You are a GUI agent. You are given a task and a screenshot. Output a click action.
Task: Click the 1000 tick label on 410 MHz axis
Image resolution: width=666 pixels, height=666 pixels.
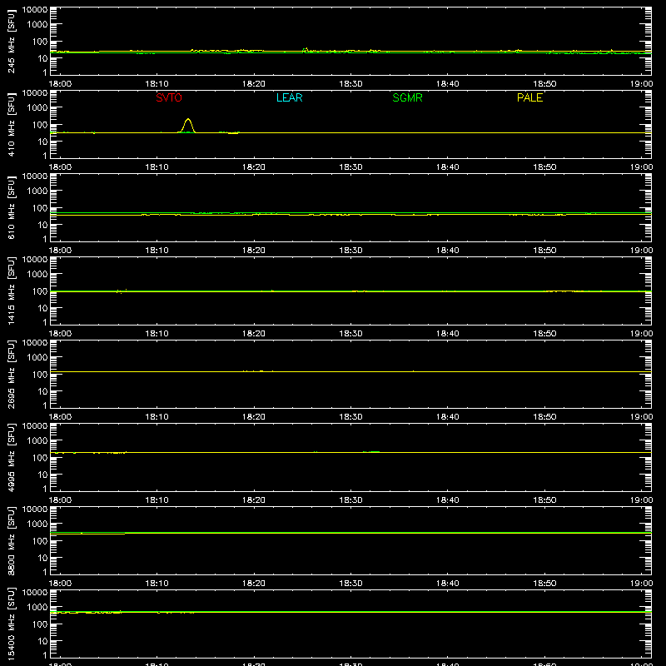point(37,108)
